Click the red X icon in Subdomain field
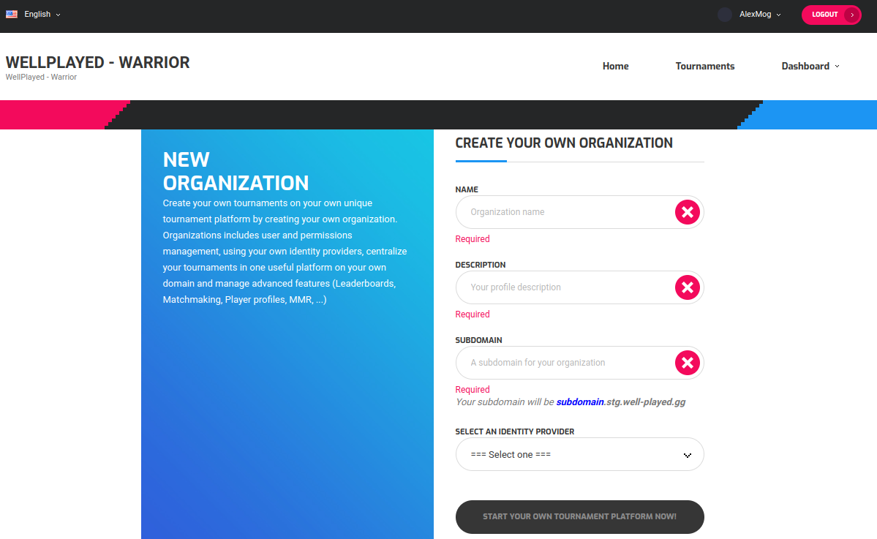 [x=687, y=363]
